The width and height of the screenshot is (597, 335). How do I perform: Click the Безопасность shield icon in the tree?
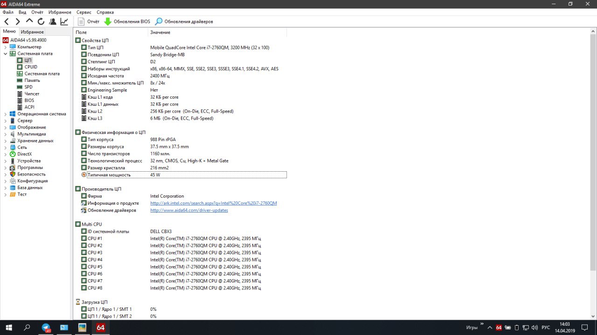[x=13, y=174]
